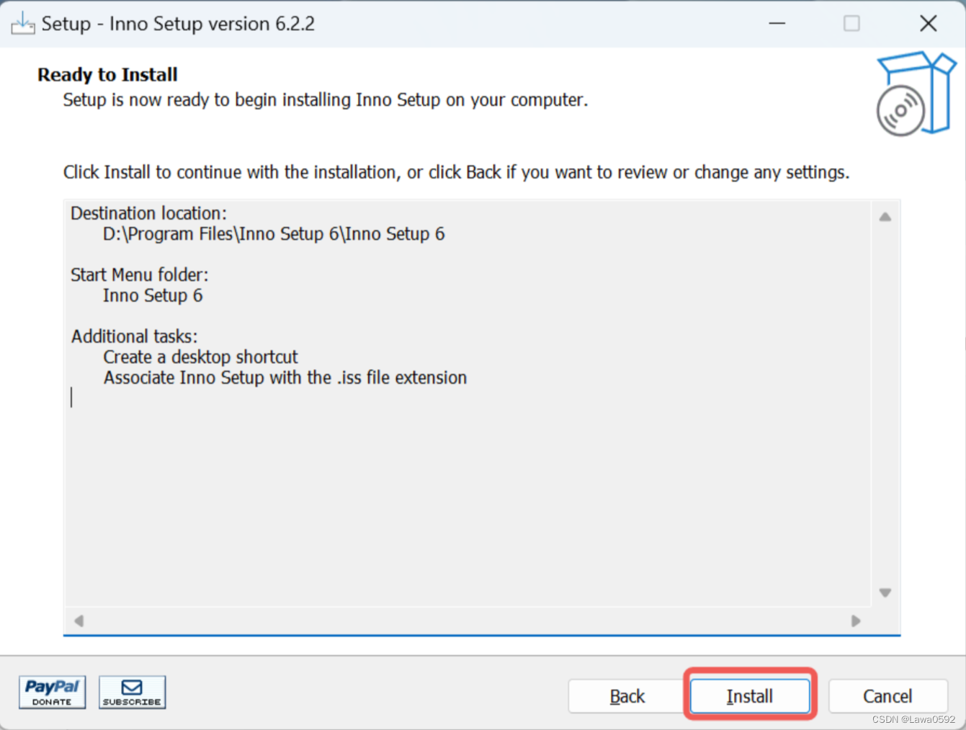Click the horizontal scrollbar right arrow

856,620
